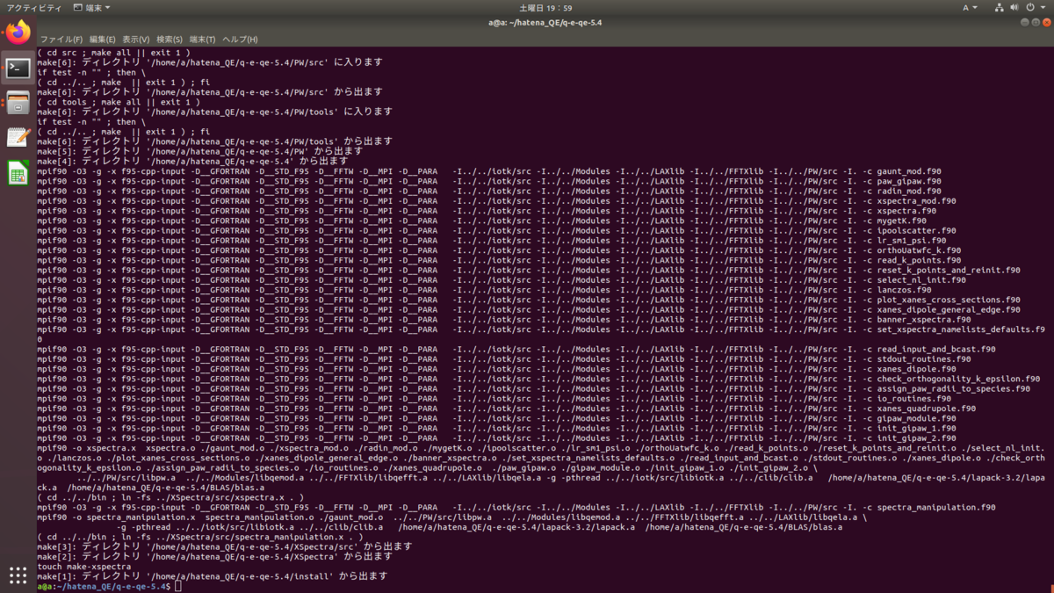Screen dimensions: 1054x593
Task: Click the terminal title a@a: ~/hatena_QE/q-e-qe-5.4
Action: pyautogui.click(x=545, y=23)
